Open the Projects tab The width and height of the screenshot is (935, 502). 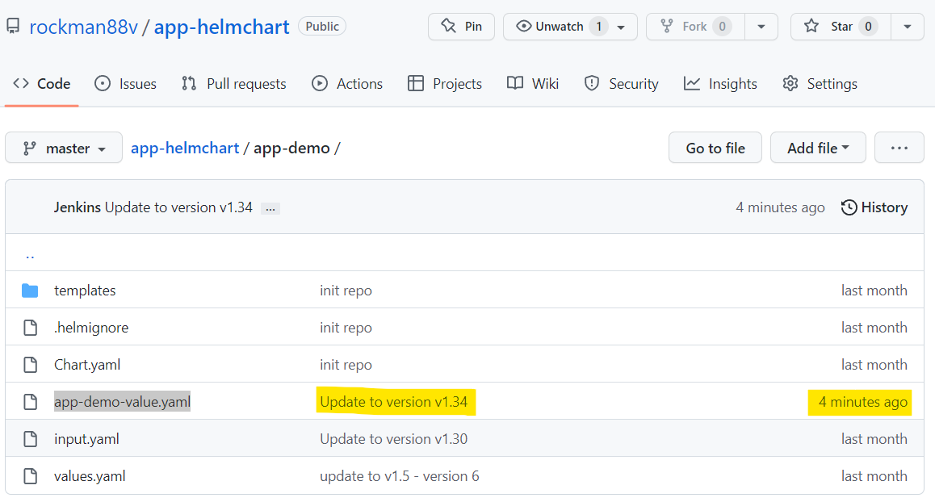click(x=444, y=84)
